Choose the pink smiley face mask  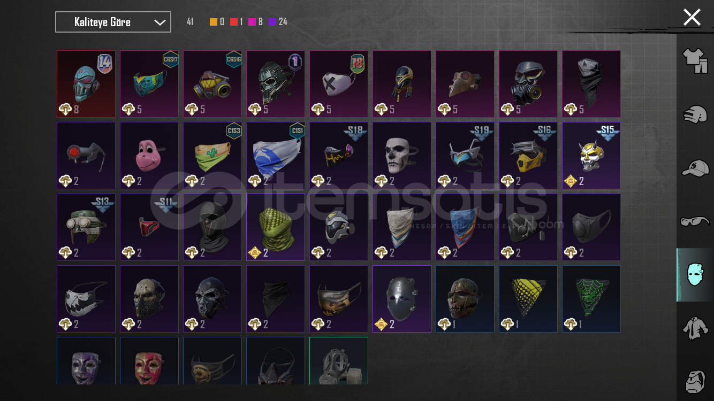tap(149, 156)
